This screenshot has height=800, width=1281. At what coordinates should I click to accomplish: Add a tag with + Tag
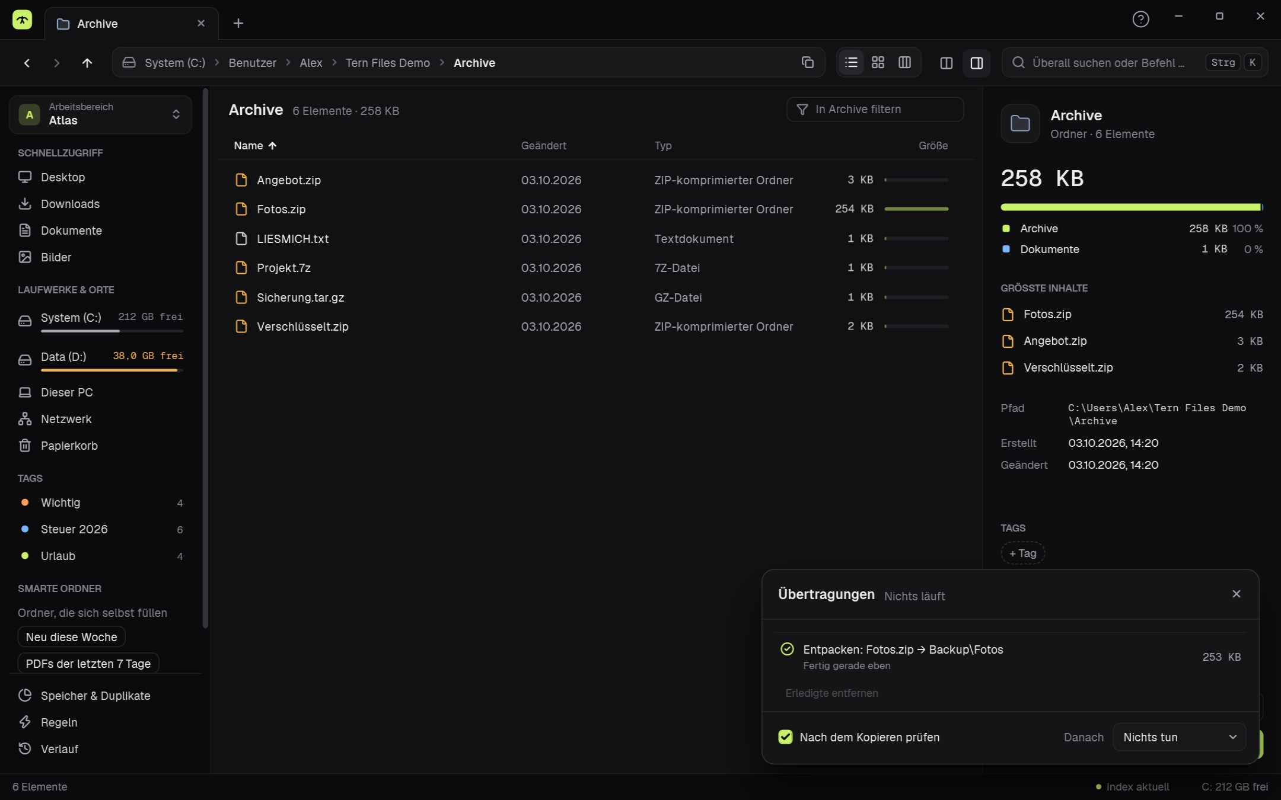[x=1022, y=553]
